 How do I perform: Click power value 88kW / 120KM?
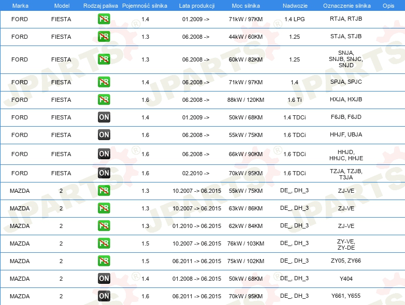(245, 100)
